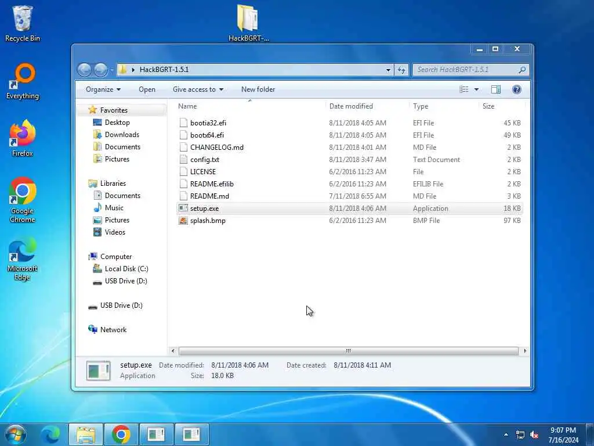Open Local Disk (C:)
The height and width of the screenshot is (446, 594).
tap(126, 268)
